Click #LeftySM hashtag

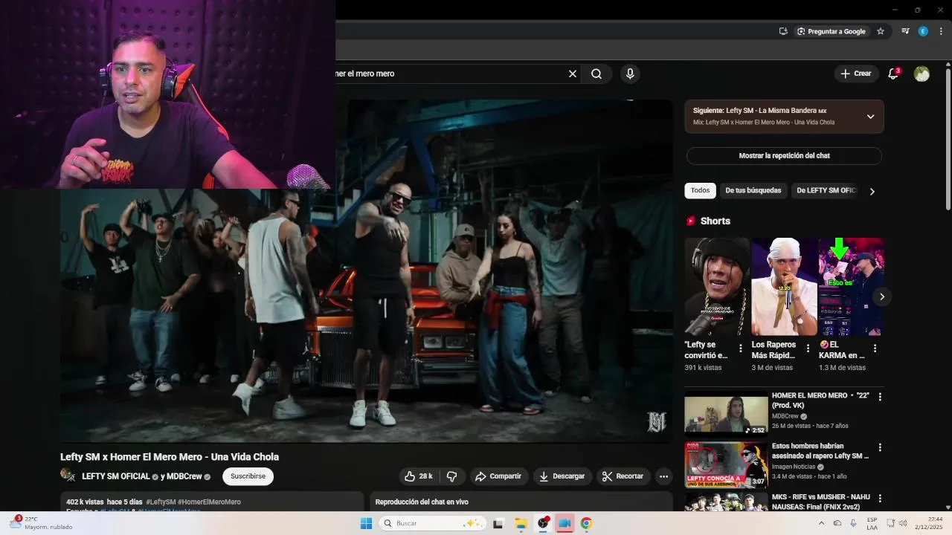(x=161, y=502)
